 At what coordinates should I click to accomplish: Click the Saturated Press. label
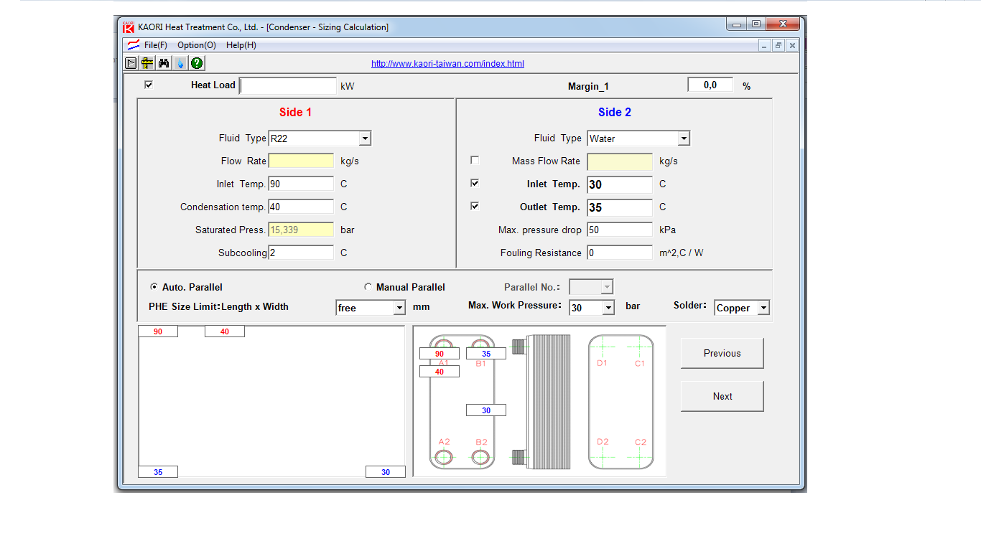[230, 230]
